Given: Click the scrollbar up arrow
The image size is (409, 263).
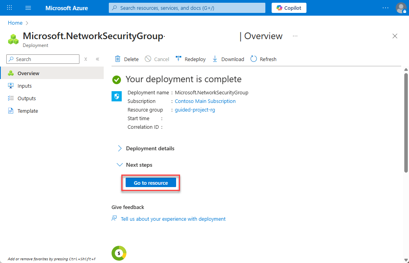Looking at the screenshot, I should pos(406,69).
